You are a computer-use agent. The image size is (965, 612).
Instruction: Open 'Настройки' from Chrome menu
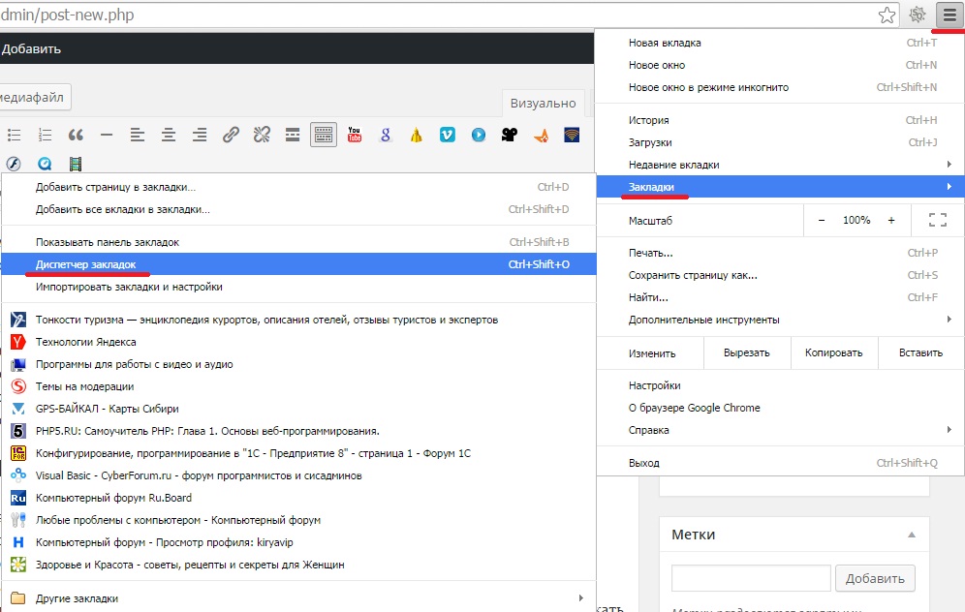[655, 385]
